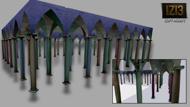Select the nearest blue column shaft on left
The width and height of the screenshot is (190, 107).
click(x=22, y=58)
